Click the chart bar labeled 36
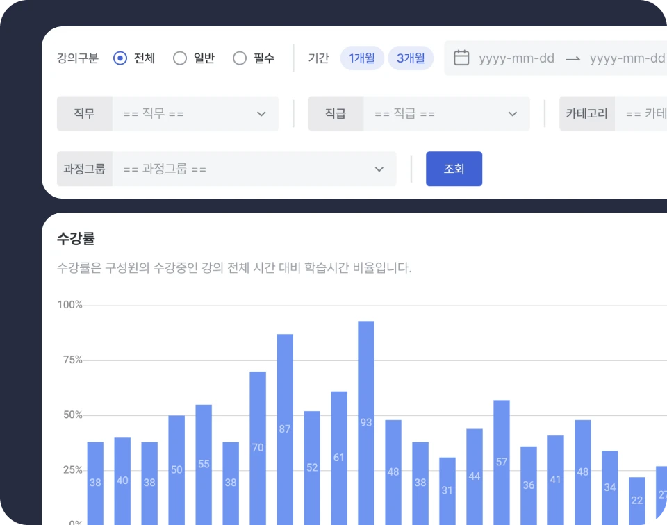Screen dimensions: 667x525 tap(529, 485)
